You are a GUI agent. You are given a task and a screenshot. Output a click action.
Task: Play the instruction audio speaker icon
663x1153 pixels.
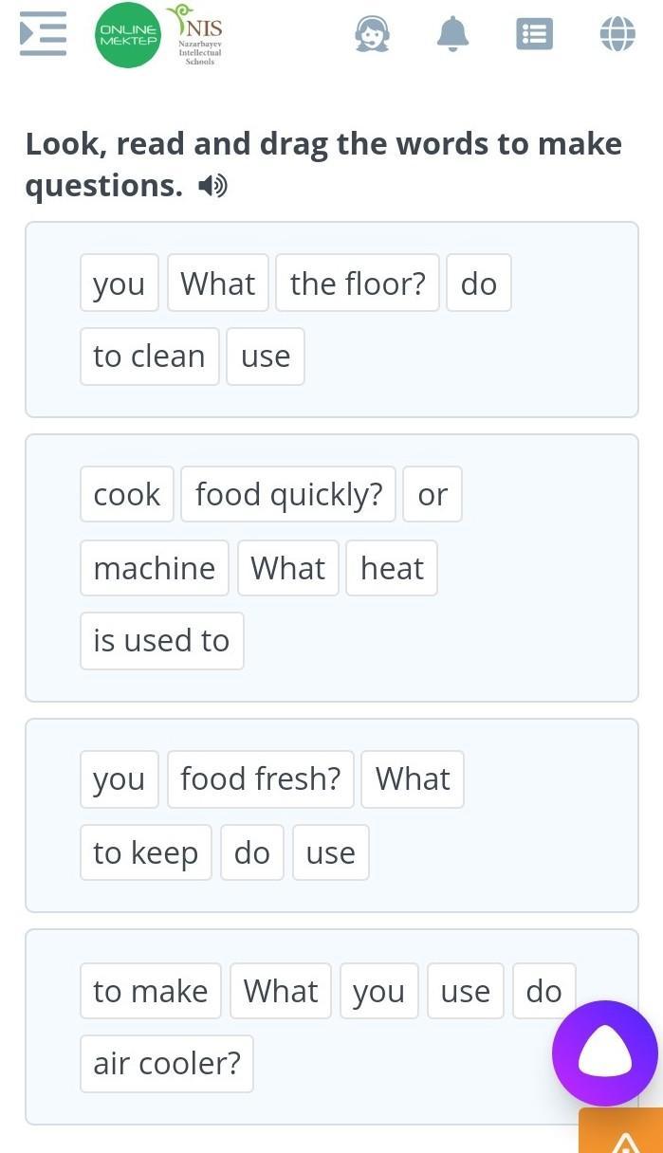tap(212, 187)
